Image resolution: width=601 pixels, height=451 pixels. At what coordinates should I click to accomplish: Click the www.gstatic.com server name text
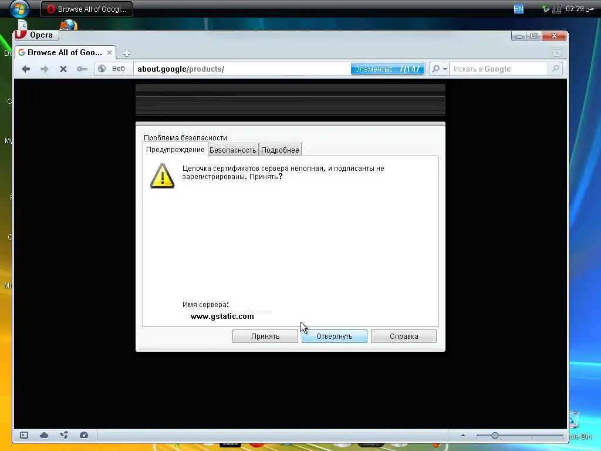point(222,317)
